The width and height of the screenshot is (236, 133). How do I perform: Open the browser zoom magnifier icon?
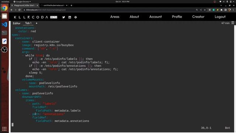(197, 10)
